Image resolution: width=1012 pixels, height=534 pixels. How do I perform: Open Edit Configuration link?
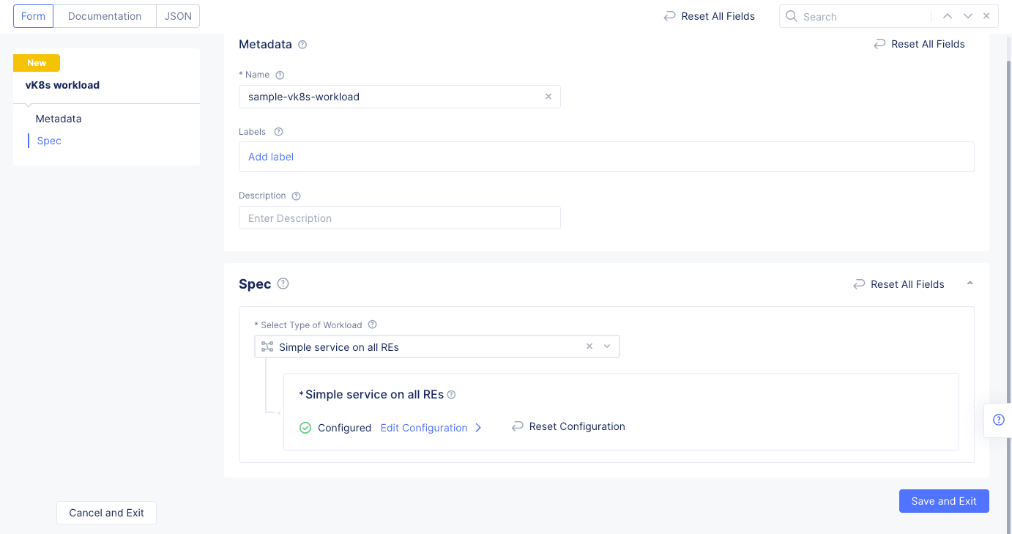click(x=424, y=428)
